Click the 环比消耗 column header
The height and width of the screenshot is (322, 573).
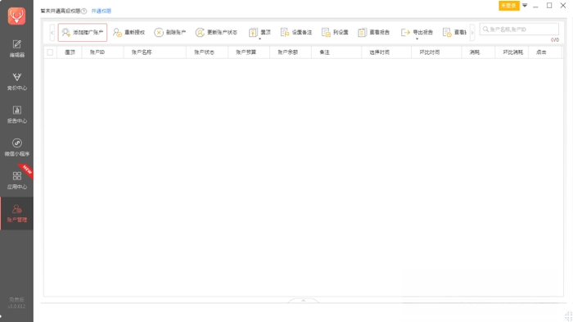click(x=512, y=52)
